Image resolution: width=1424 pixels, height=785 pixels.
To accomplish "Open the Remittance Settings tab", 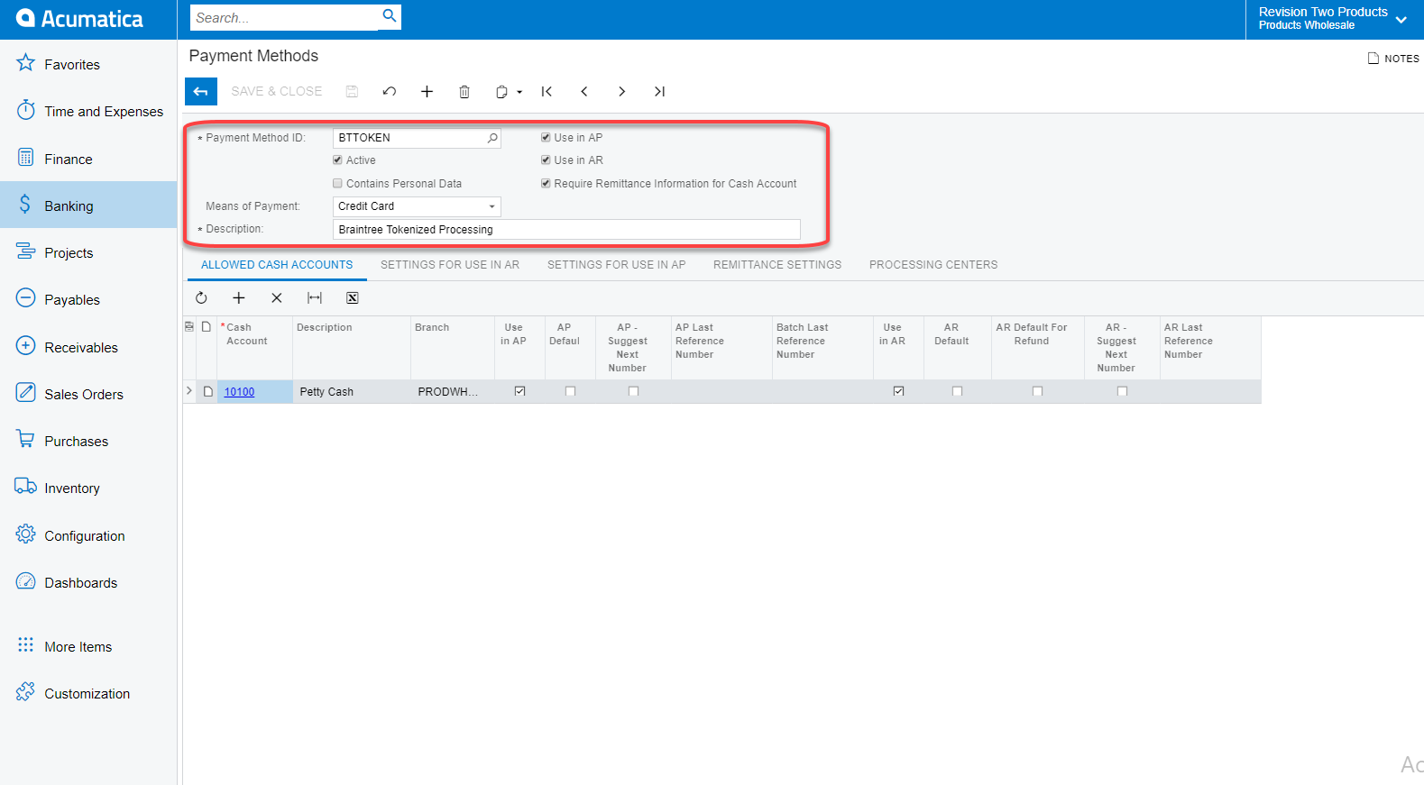I will (x=776, y=265).
